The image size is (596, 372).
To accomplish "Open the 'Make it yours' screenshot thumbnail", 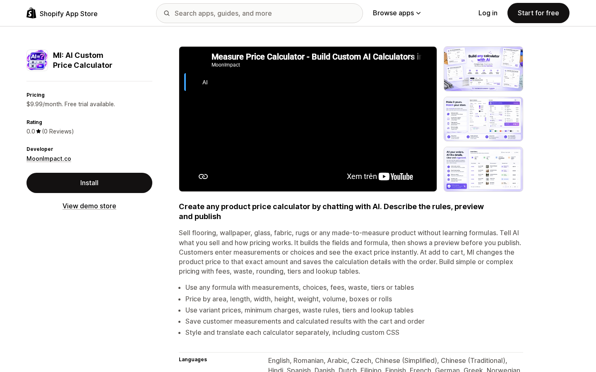I will [483, 119].
